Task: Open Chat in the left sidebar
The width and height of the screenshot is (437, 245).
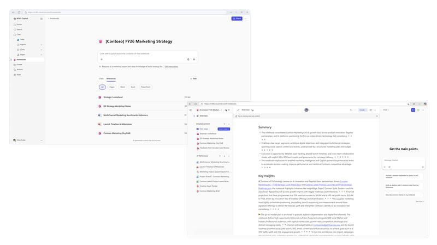Action: (x=17, y=34)
